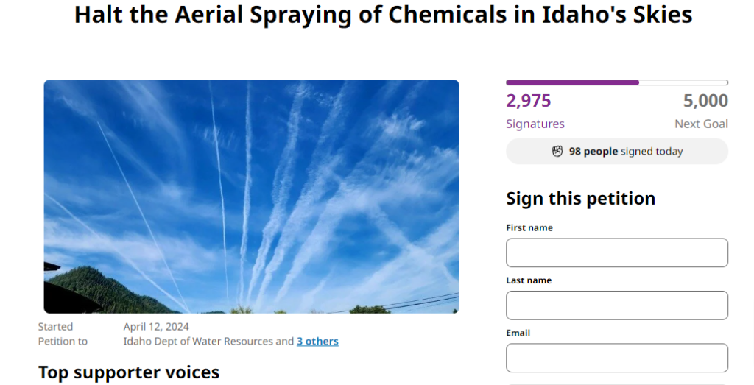This screenshot has width=754, height=385.
Task: Click the purple "Signatures" label
Action: click(535, 124)
